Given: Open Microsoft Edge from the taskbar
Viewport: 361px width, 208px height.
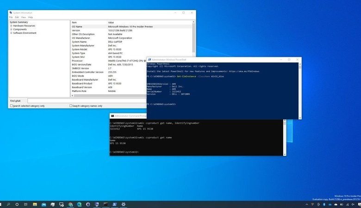Looking at the screenshot, I should tap(79, 204).
